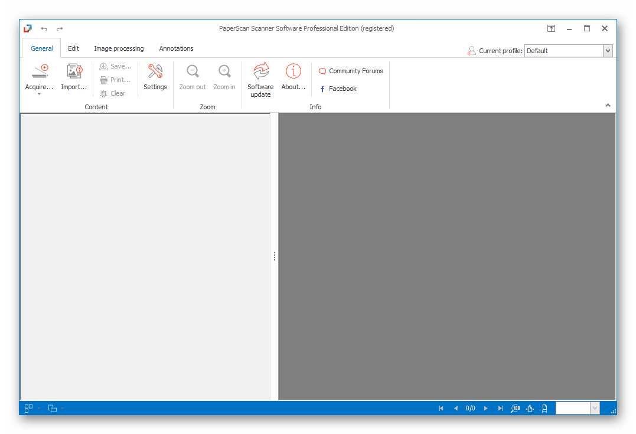Click the fit page width icon
Screen dimensions: 636x434
click(x=544, y=408)
